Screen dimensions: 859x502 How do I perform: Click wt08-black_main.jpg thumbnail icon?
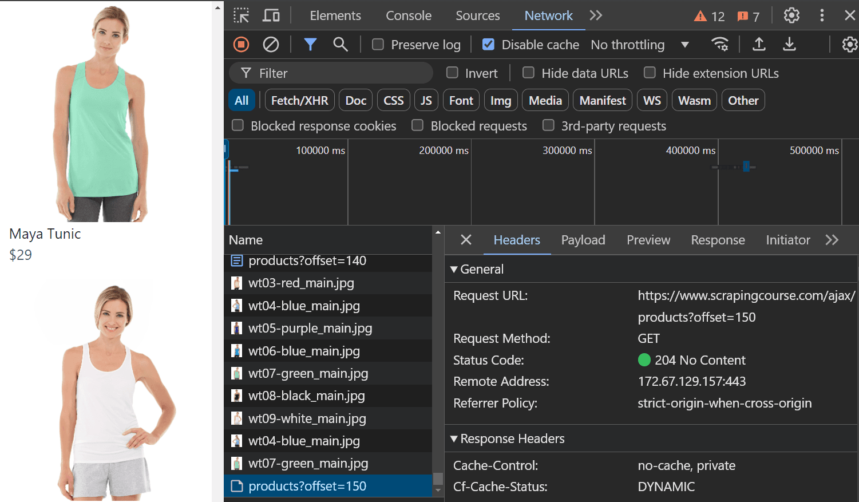pos(236,396)
